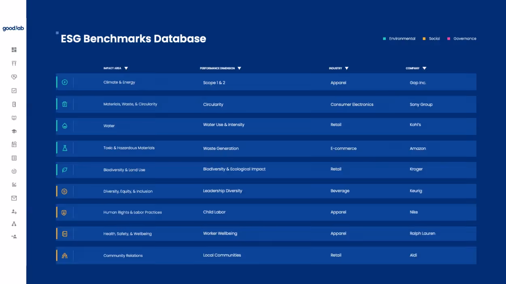Select Ralph Lauren company name

tap(423, 234)
